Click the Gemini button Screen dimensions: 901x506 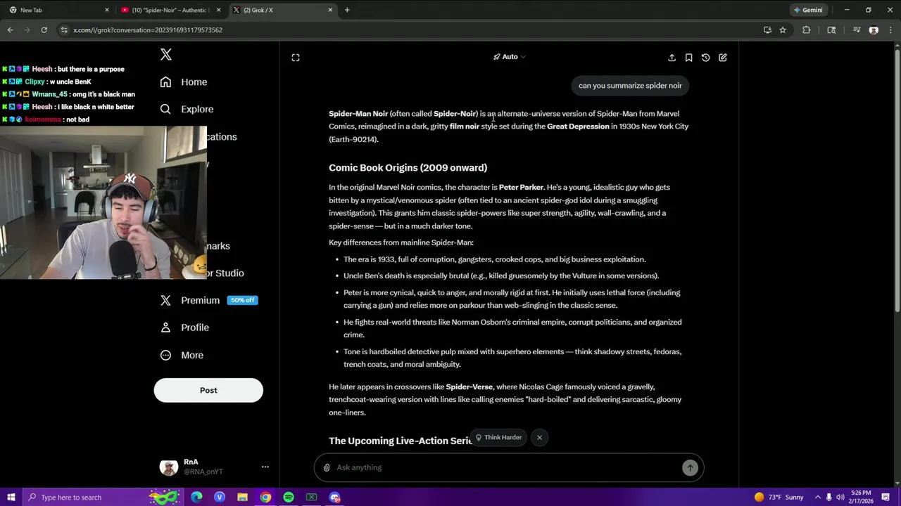pyautogui.click(x=808, y=10)
